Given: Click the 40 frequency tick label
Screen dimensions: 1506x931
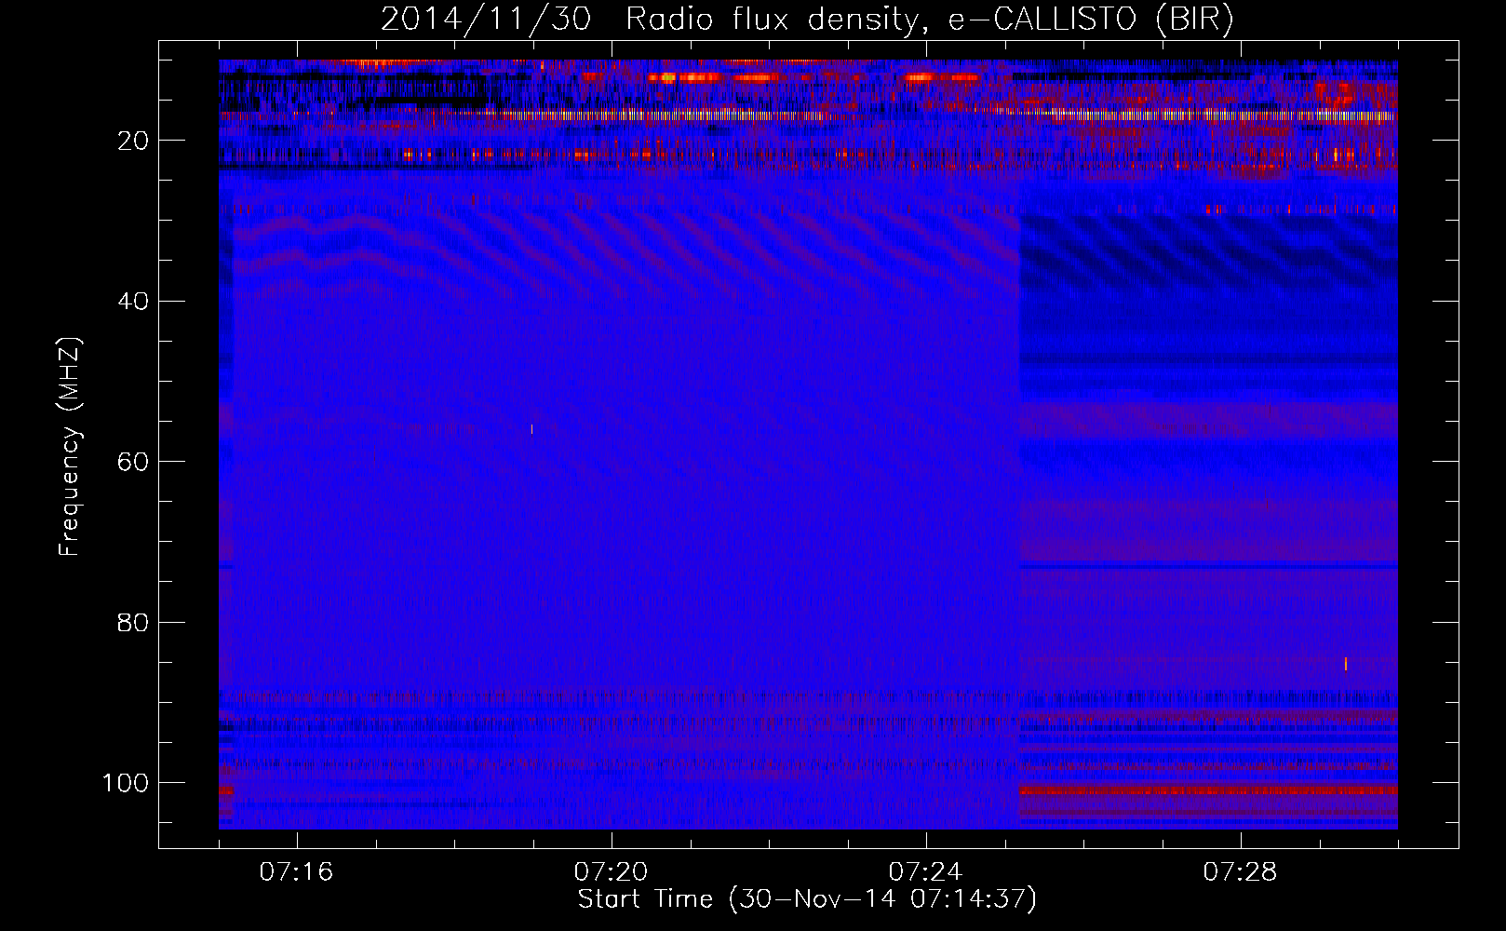Looking at the screenshot, I should point(133,302).
